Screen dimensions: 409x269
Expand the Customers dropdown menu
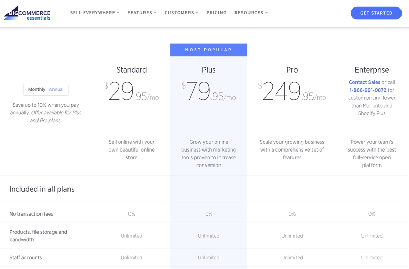(181, 13)
